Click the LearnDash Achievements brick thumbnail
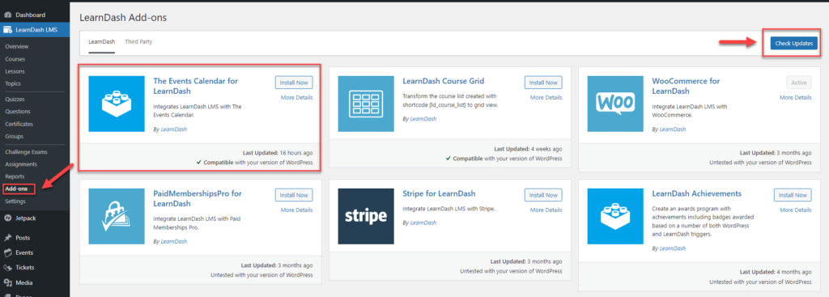The width and height of the screenshot is (829, 297). [x=615, y=216]
